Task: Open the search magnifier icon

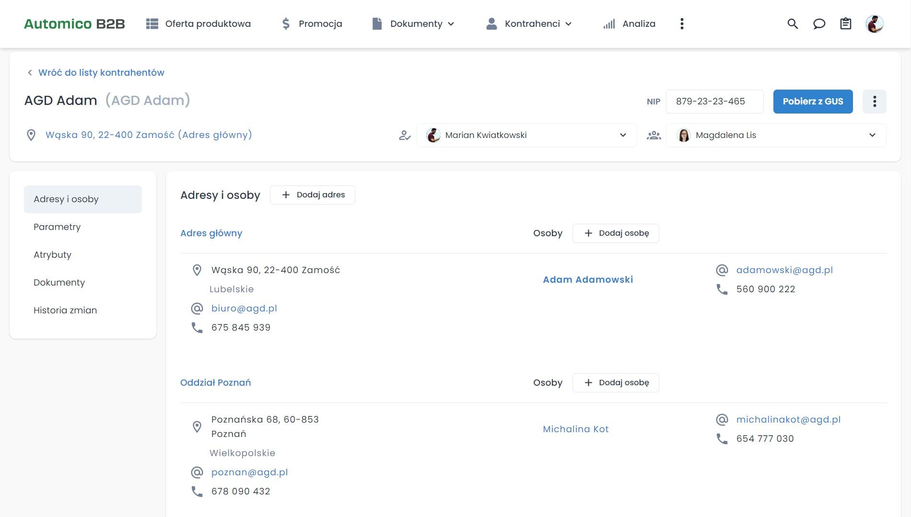Action: coord(793,24)
